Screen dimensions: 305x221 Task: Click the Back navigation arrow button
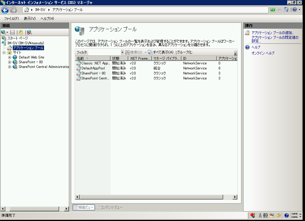[x=5, y=10]
